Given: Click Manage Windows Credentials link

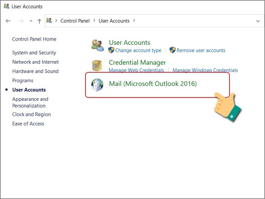Looking at the screenshot, I should point(205,70).
